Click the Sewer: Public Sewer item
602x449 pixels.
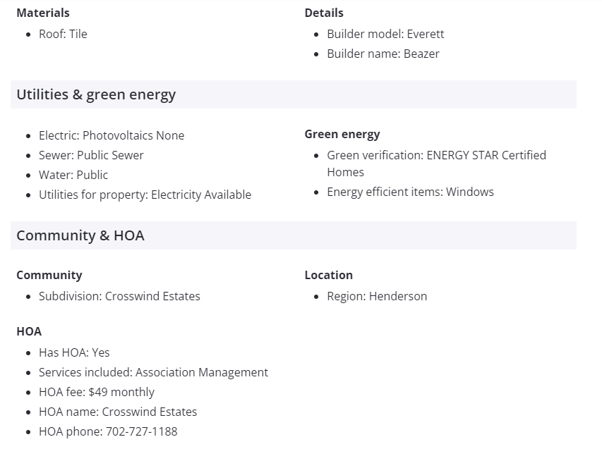[91, 155]
